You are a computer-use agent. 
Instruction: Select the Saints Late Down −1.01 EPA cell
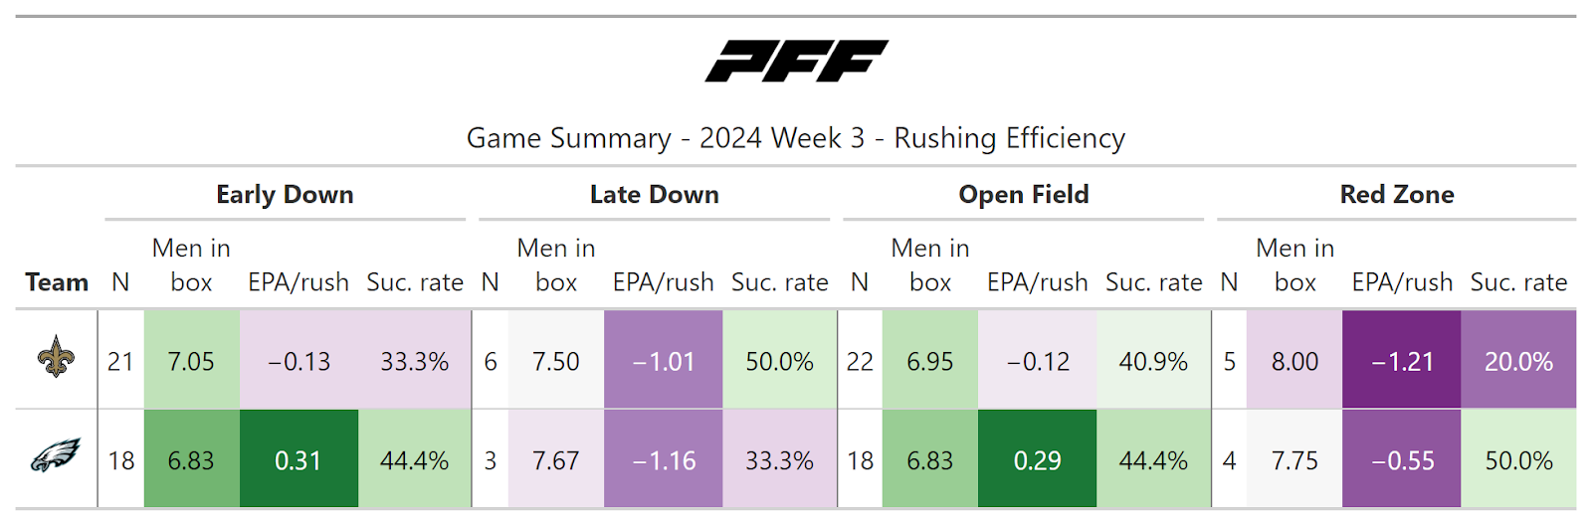point(664,361)
